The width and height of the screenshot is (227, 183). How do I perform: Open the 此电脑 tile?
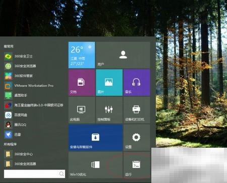click(82, 110)
